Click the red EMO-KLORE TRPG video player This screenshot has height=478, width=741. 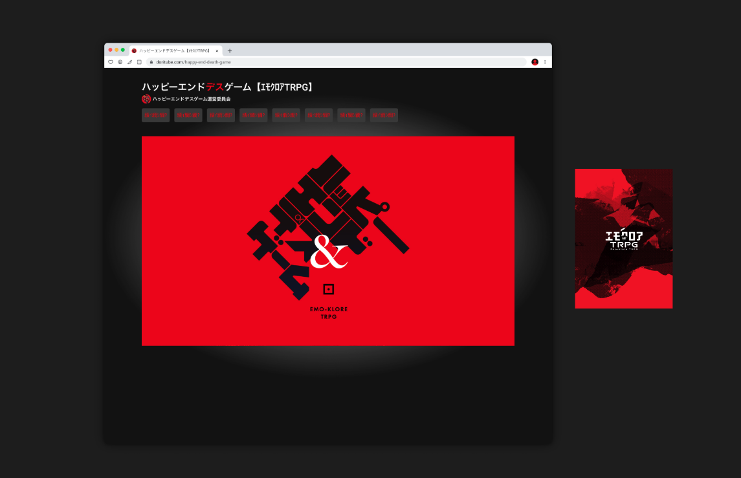pos(328,241)
